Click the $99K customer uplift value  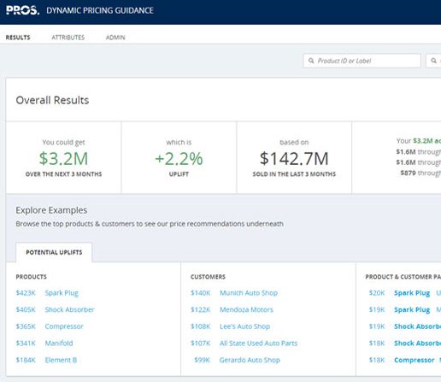(203, 360)
